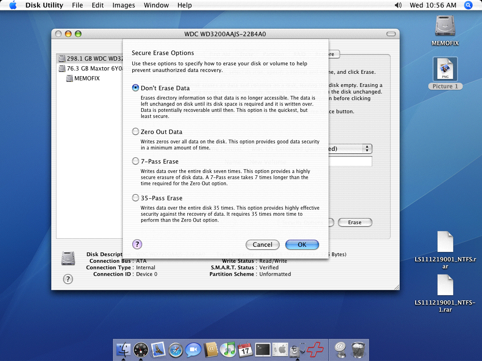
Task: Open Dashboard from the Dock
Action: [141, 350]
